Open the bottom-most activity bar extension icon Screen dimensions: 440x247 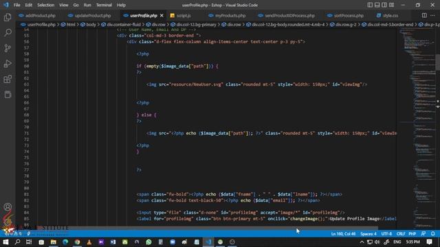(8, 95)
